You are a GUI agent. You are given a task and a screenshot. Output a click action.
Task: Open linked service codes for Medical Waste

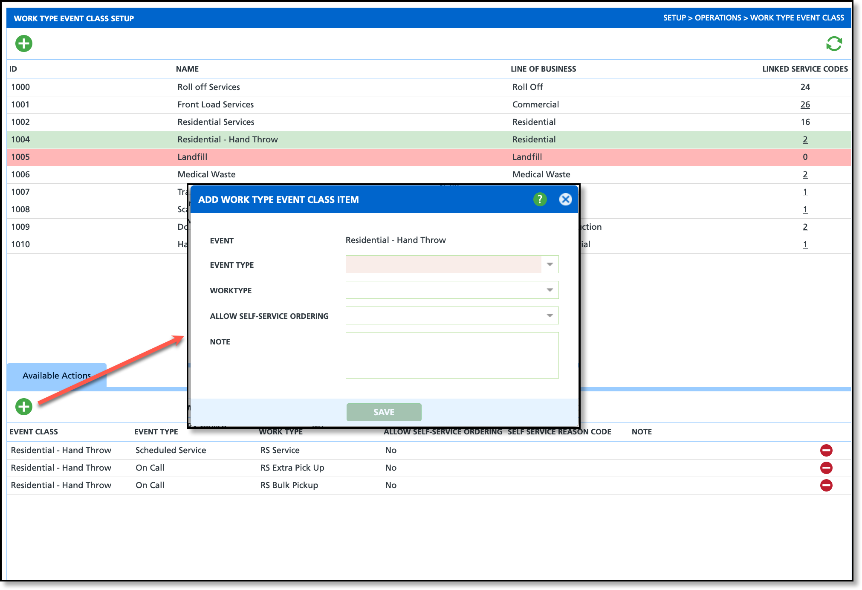tap(805, 174)
